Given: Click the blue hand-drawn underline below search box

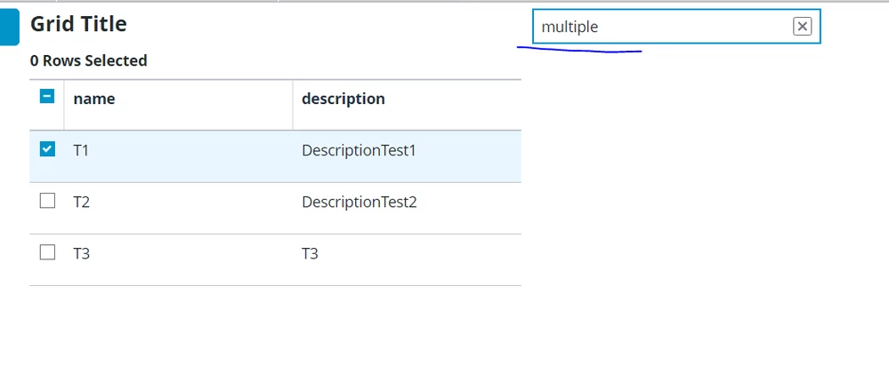Looking at the screenshot, I should (x=578, y=51).
